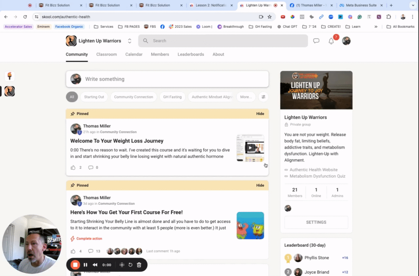This screenshot has width=419, height=276.
Task: Open the Leaderboards tab
Action: pyautogui.click(x=191, y=54)
